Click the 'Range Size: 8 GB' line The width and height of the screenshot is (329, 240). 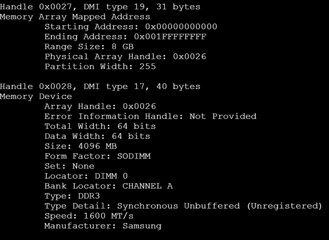89,46
